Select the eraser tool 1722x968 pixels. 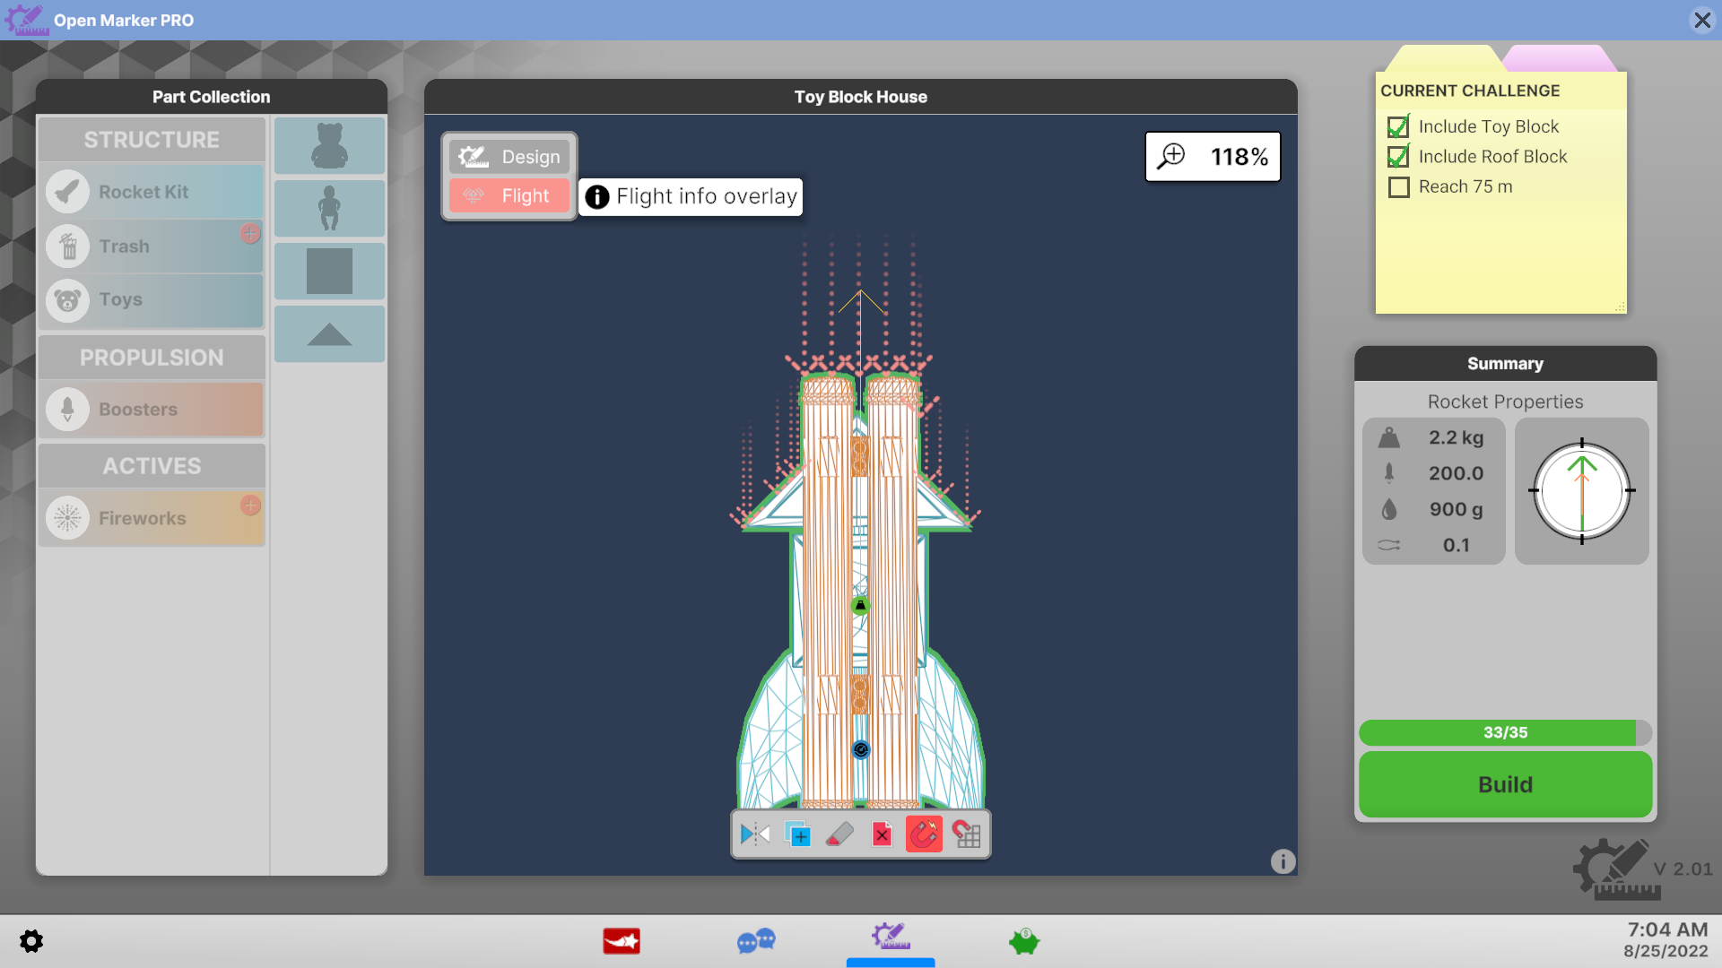tap(839, 834)
